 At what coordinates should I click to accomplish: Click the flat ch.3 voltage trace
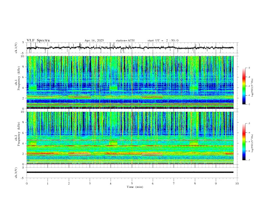click(x=130, y=172)
